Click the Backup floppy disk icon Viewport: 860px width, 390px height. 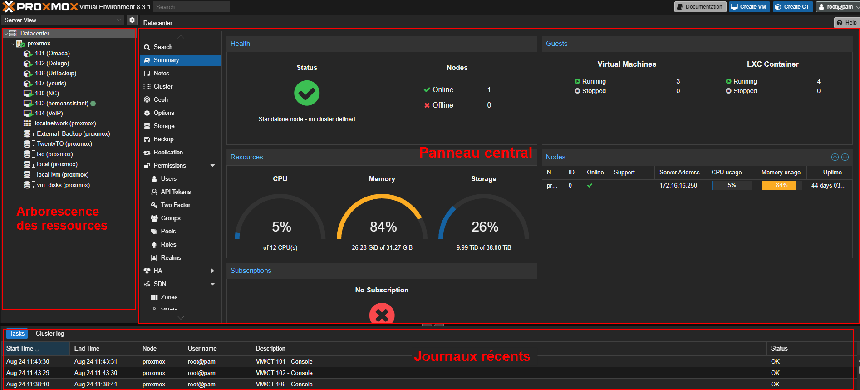pyautogui.click(x=147, y=139)
